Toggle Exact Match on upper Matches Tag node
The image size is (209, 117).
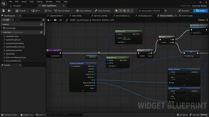pyautogui.click(x=125, y=42)
